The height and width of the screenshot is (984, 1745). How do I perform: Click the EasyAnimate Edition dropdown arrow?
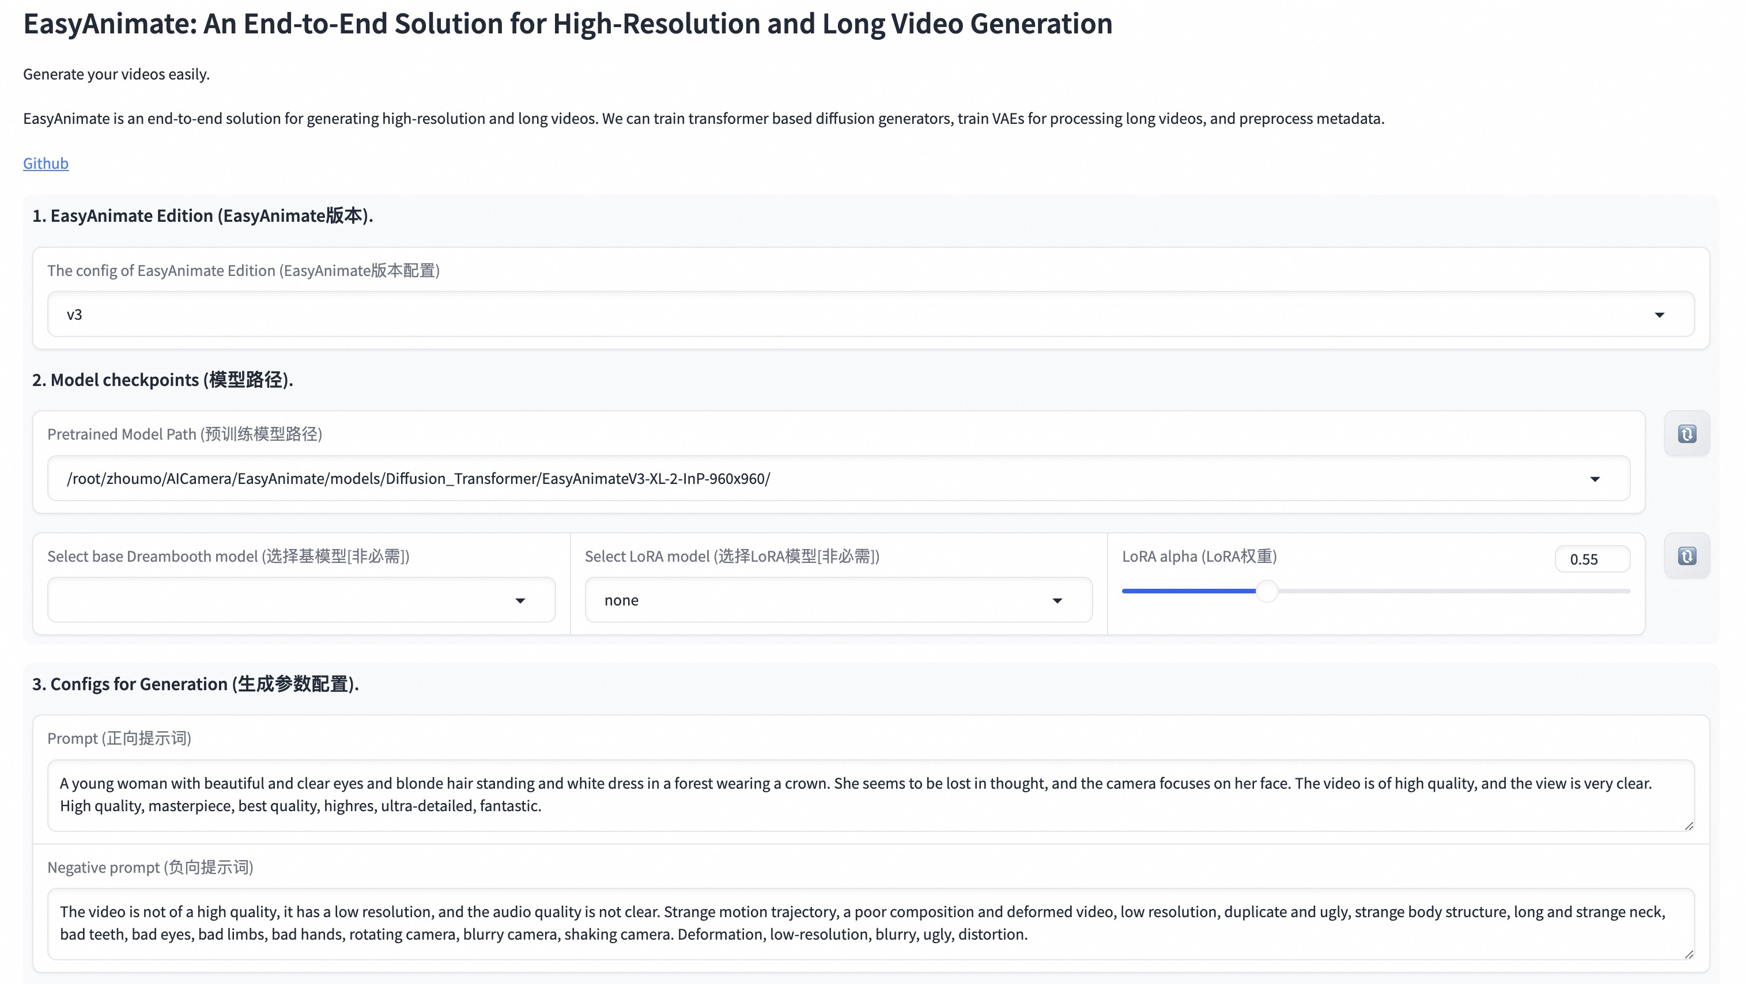1660,315
